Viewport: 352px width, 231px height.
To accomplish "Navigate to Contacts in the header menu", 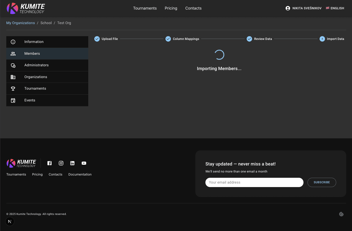I will tap(193, 8).
